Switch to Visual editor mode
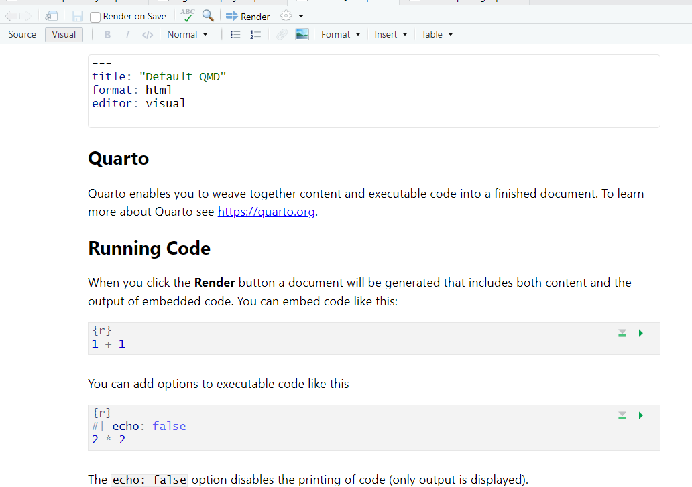Screen dimensions: 692x487 [64, 34]
